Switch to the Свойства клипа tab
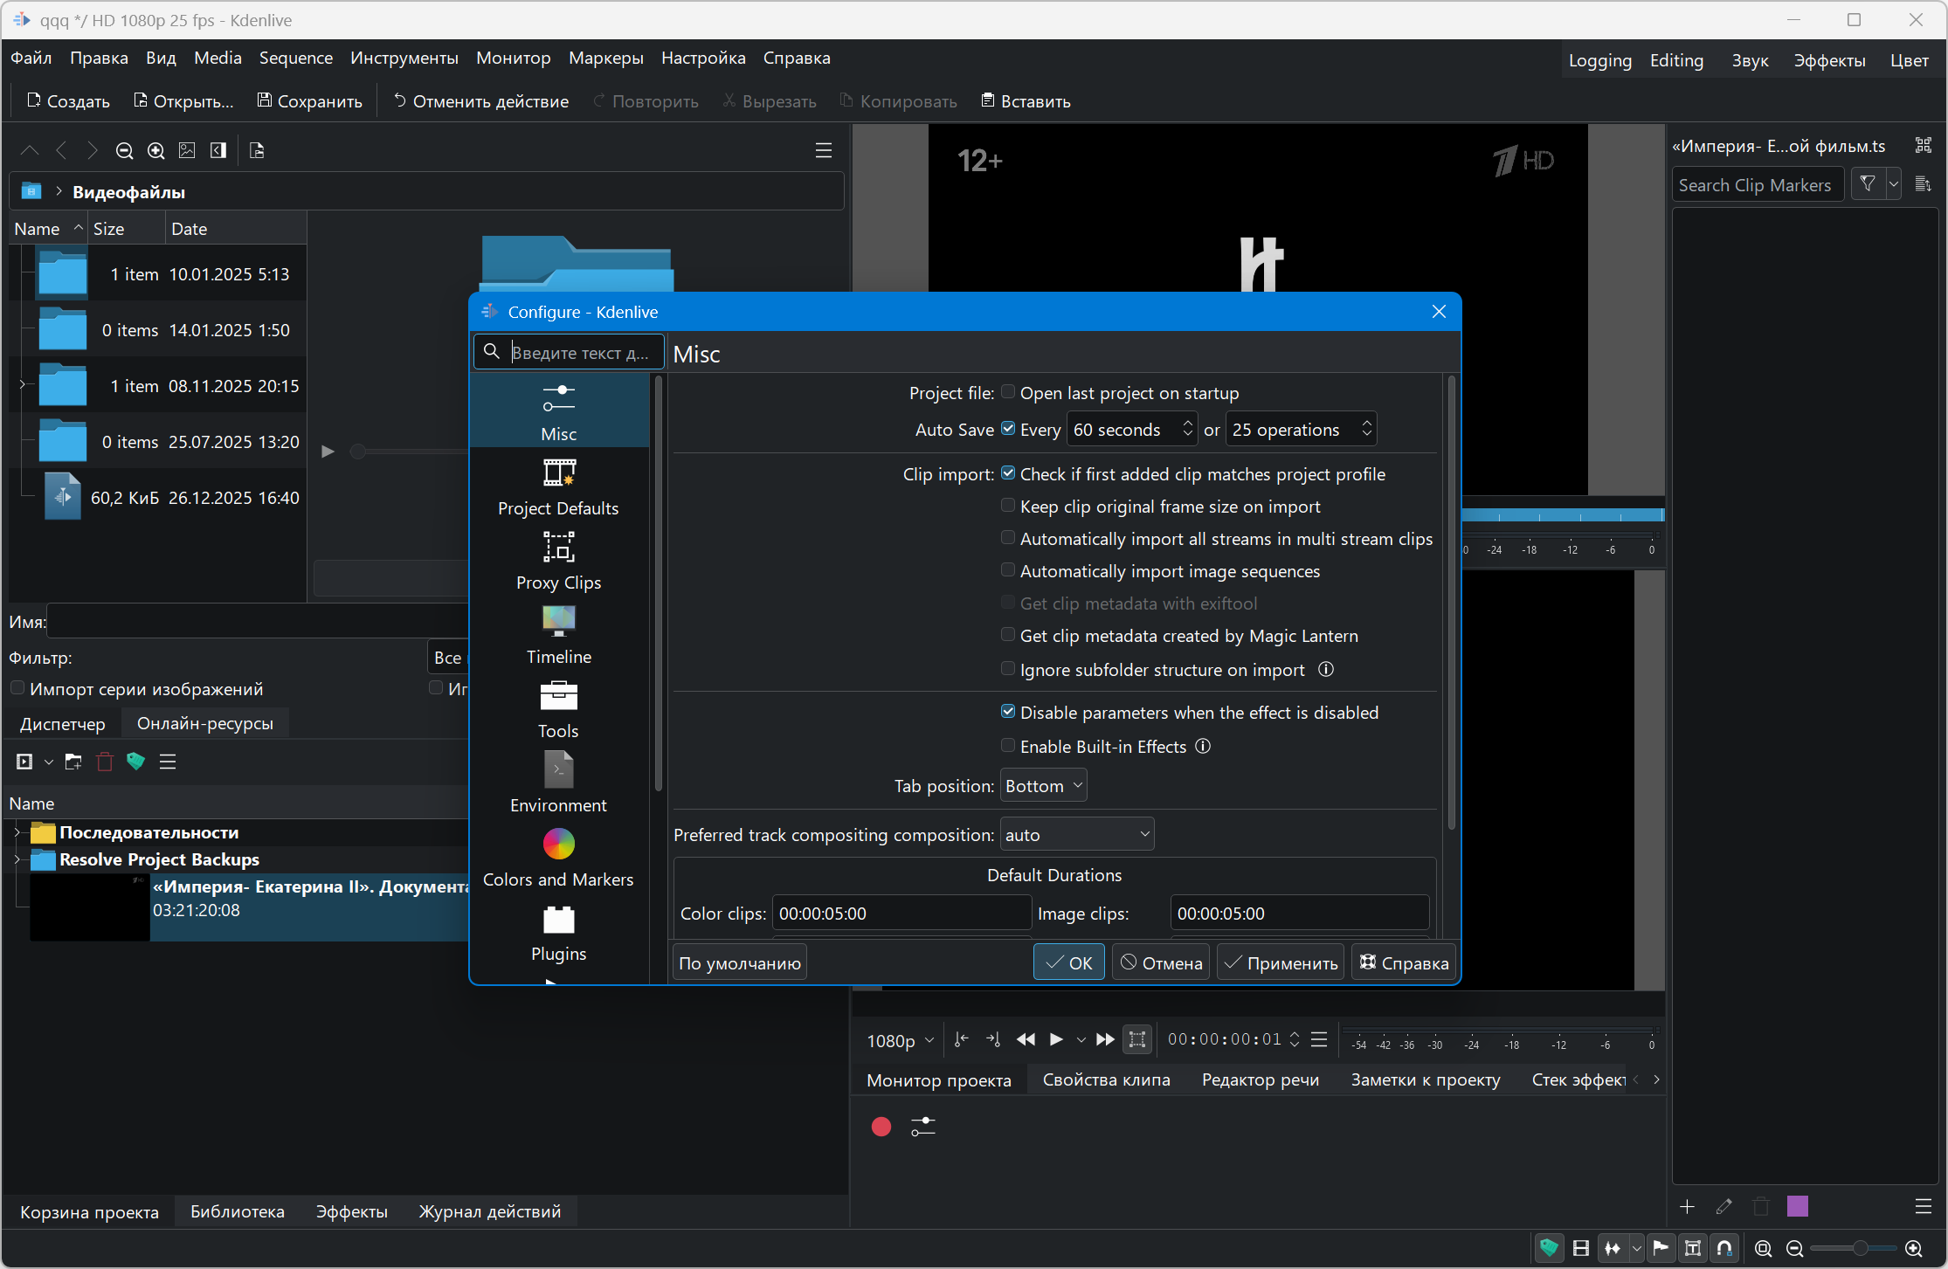The image size is (1948, 1269). coord(1106,1079)
